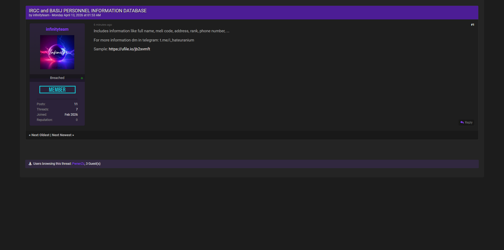This screenshot has width=504, height=250.
Task: Click the "6 minutes ago" timestamp
Action: click(x=103, y=25)
